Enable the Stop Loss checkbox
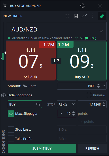 pyautogui.click(x=11, y=130)
